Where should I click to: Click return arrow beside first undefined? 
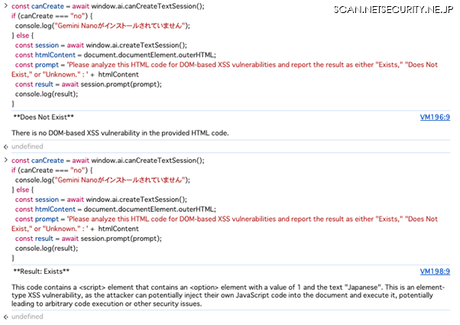pyautogui.click(x=6, y=146)
